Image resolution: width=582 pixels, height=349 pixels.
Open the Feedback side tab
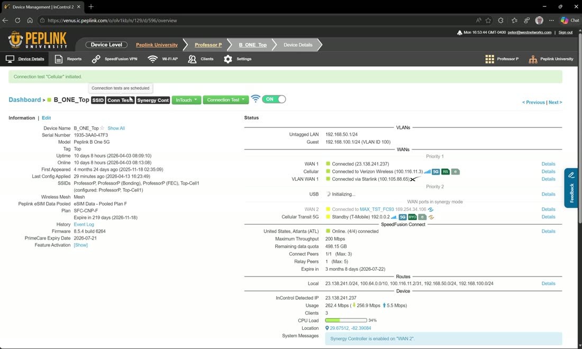571,188
